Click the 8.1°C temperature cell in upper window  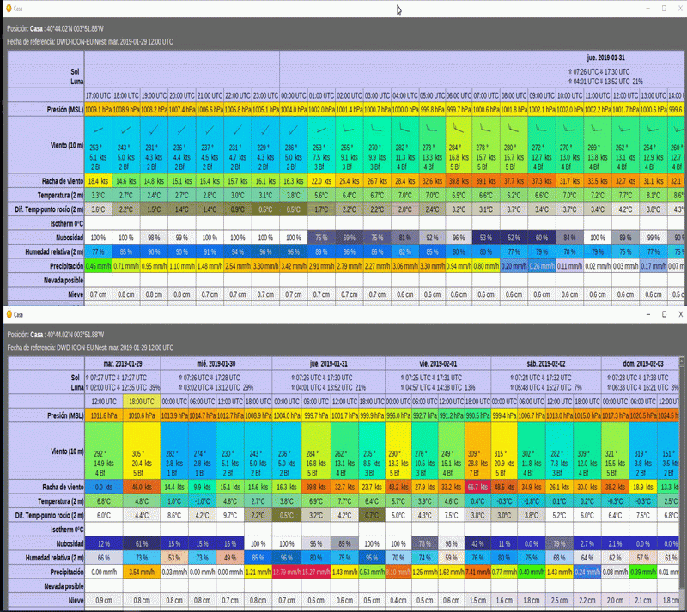(x=654, y=195)
